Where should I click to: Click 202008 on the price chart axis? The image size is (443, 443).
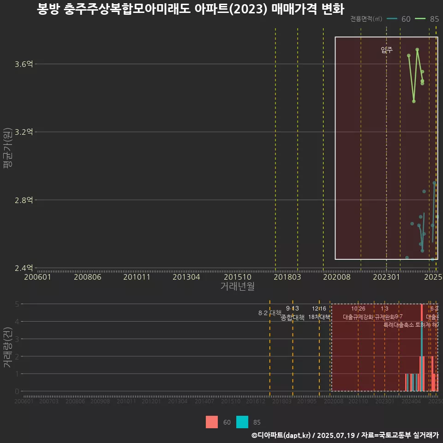337,277
